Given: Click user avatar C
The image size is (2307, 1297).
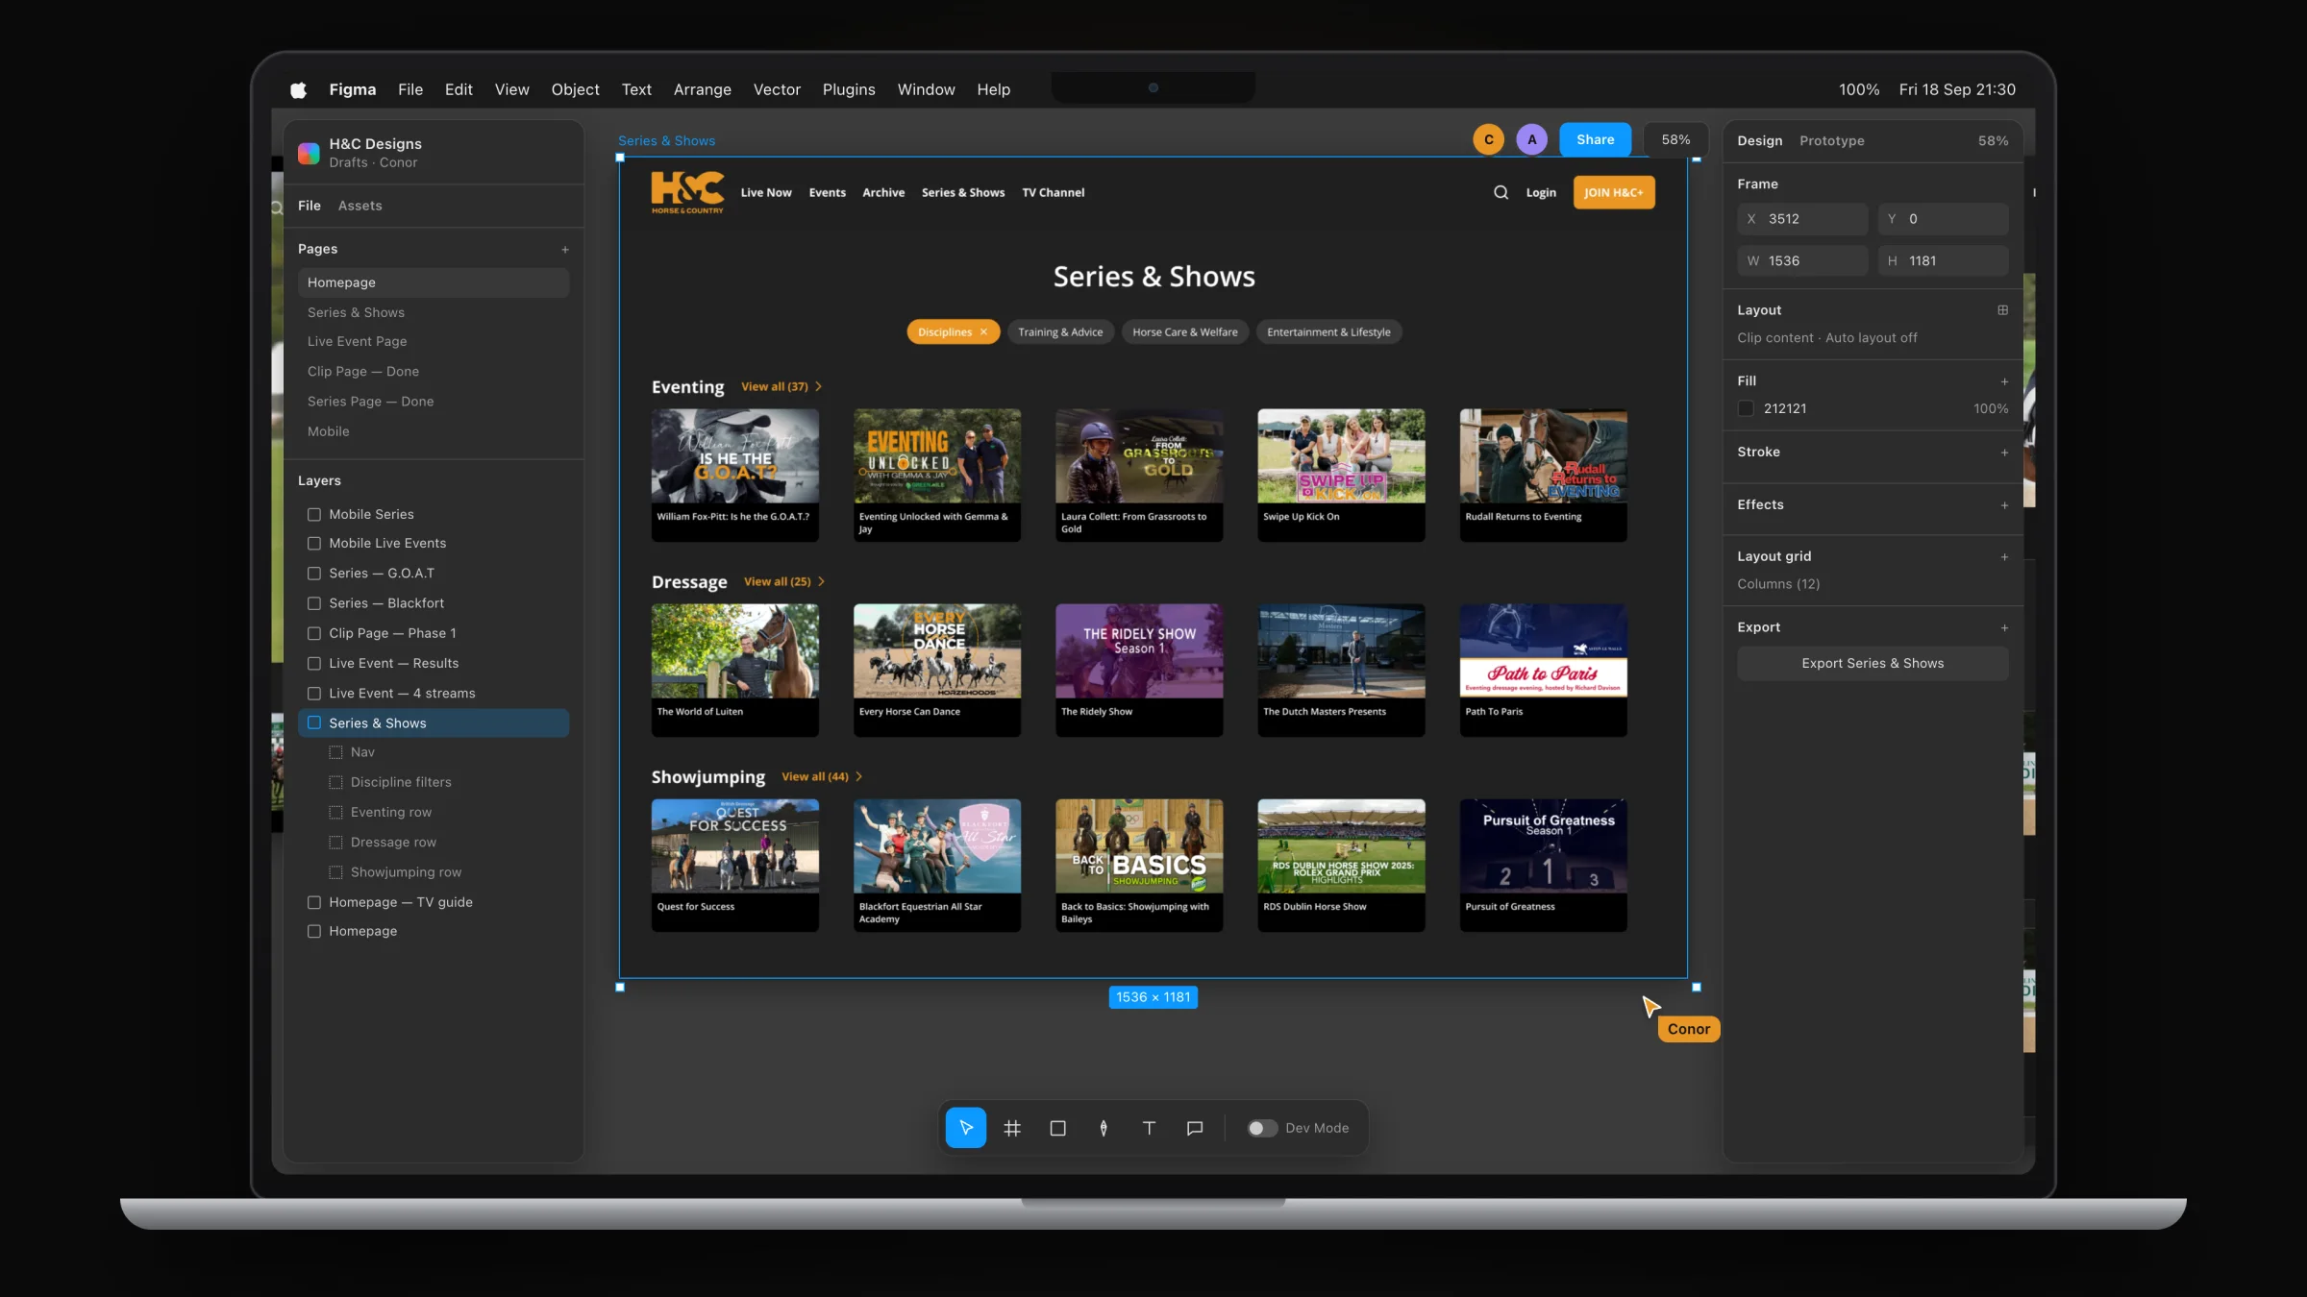Looking at the screenshot, I should coord(1488,139).
